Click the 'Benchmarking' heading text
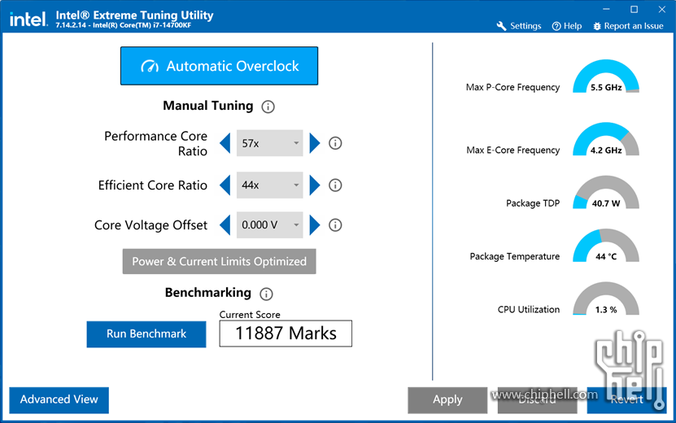Screen dimensions: 676x423 coord(207,293)
